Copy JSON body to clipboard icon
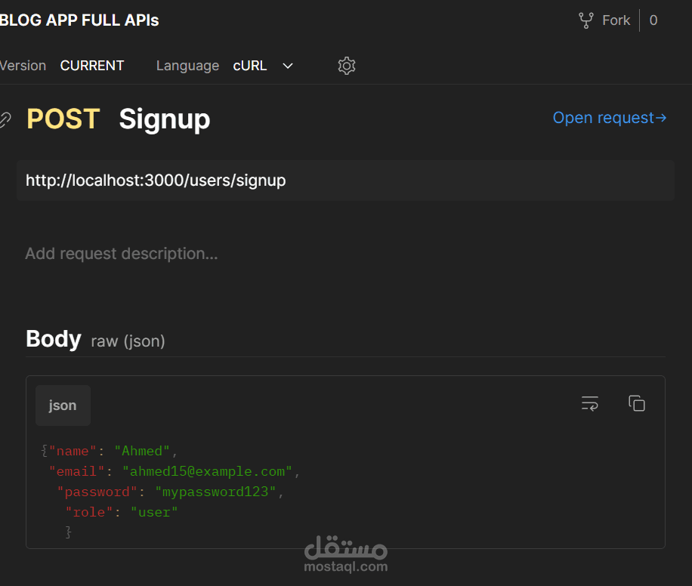Image resolution: width=692 pixels, height=586 pixels. pos(636,403)
